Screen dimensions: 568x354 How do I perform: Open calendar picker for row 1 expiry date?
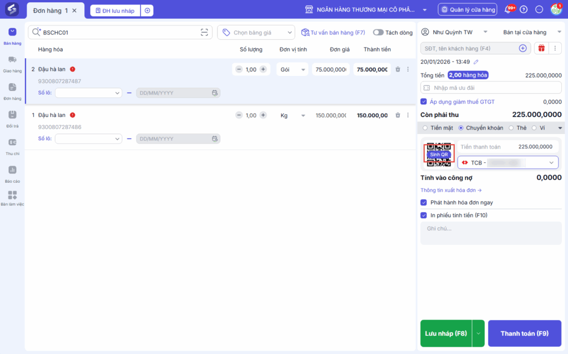[215, 138]
